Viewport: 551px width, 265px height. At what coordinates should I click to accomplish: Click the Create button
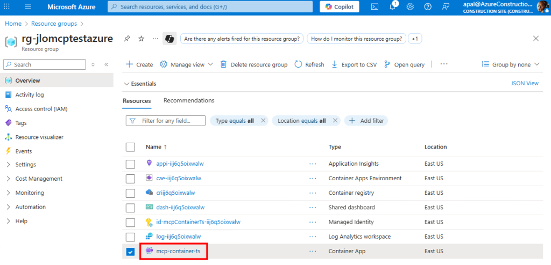coord(139,64)
